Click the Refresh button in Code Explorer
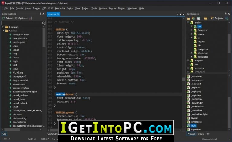Screen dimensions: 232x142 point(8,18)
